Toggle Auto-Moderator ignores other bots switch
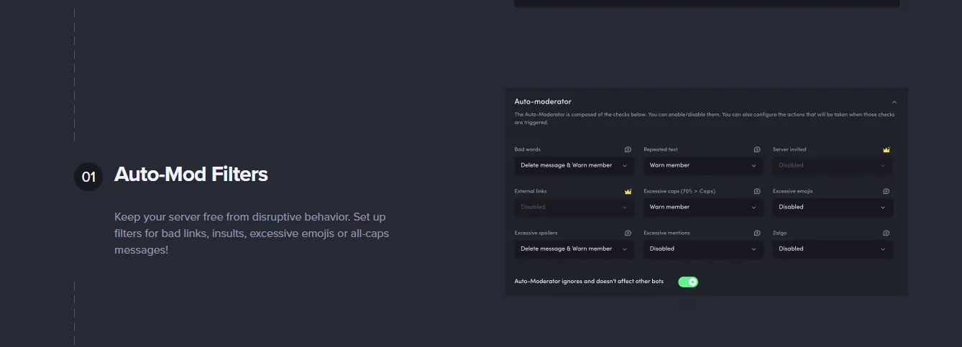Viewport: 962px width, 347px height. click(x=688, y=282)
